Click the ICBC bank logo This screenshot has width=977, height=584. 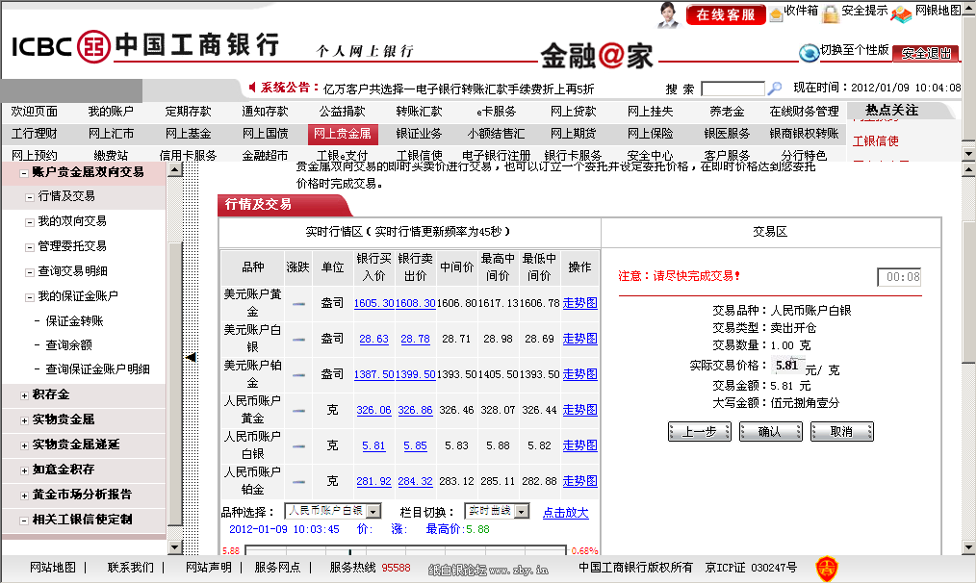(x=93, y=46)
